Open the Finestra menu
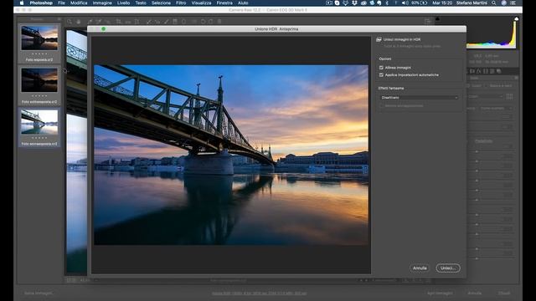The width and height of the screenshot is (536, 301). pos(224,3)
